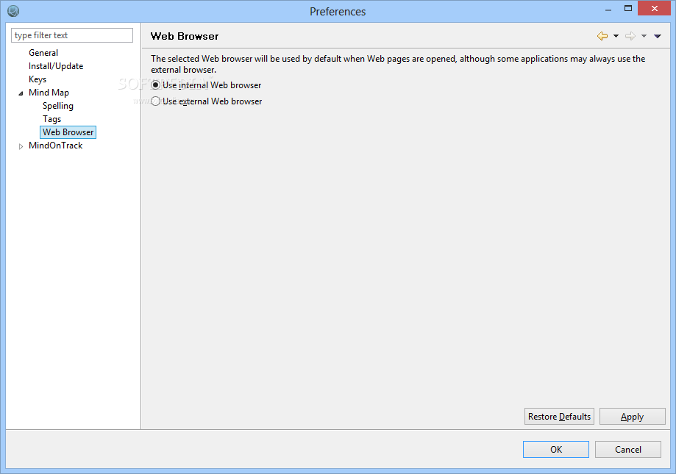Minimize the Preferences window
This screenshot has width=676, height=474.
(608, 9)
